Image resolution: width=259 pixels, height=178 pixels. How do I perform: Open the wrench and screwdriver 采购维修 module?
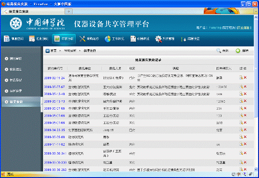pyautogui.click(x=82, y=39)
